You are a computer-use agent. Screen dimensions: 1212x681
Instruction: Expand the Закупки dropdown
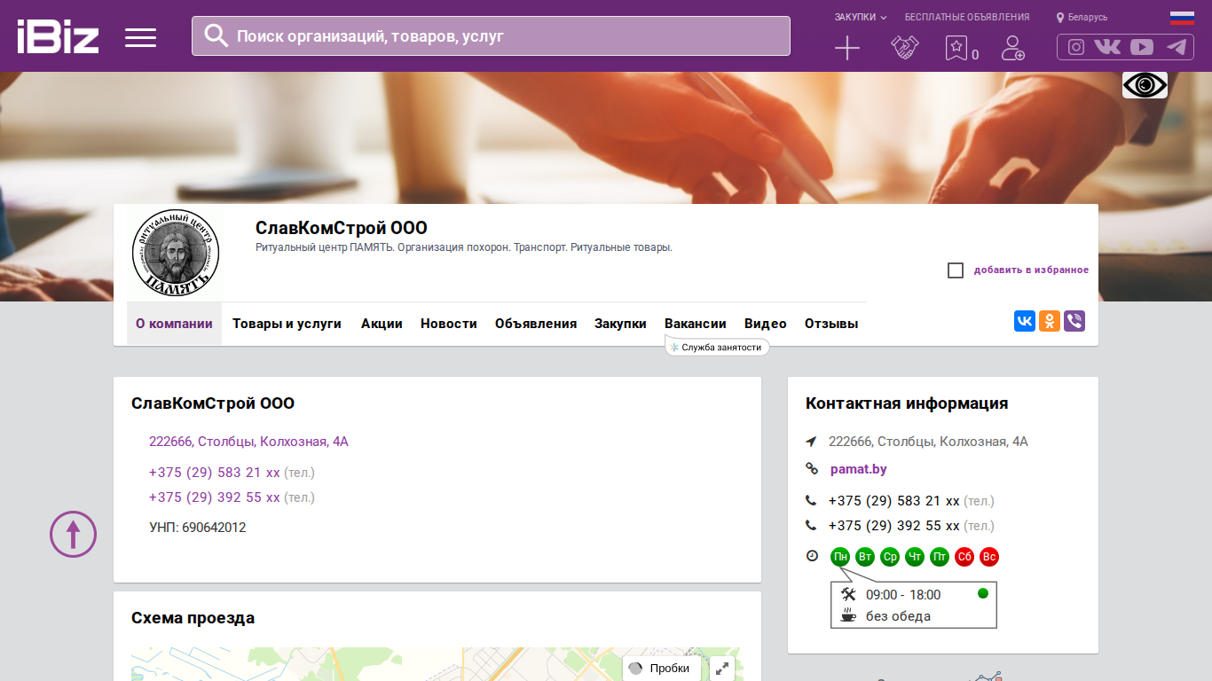(x=860, y=17)
